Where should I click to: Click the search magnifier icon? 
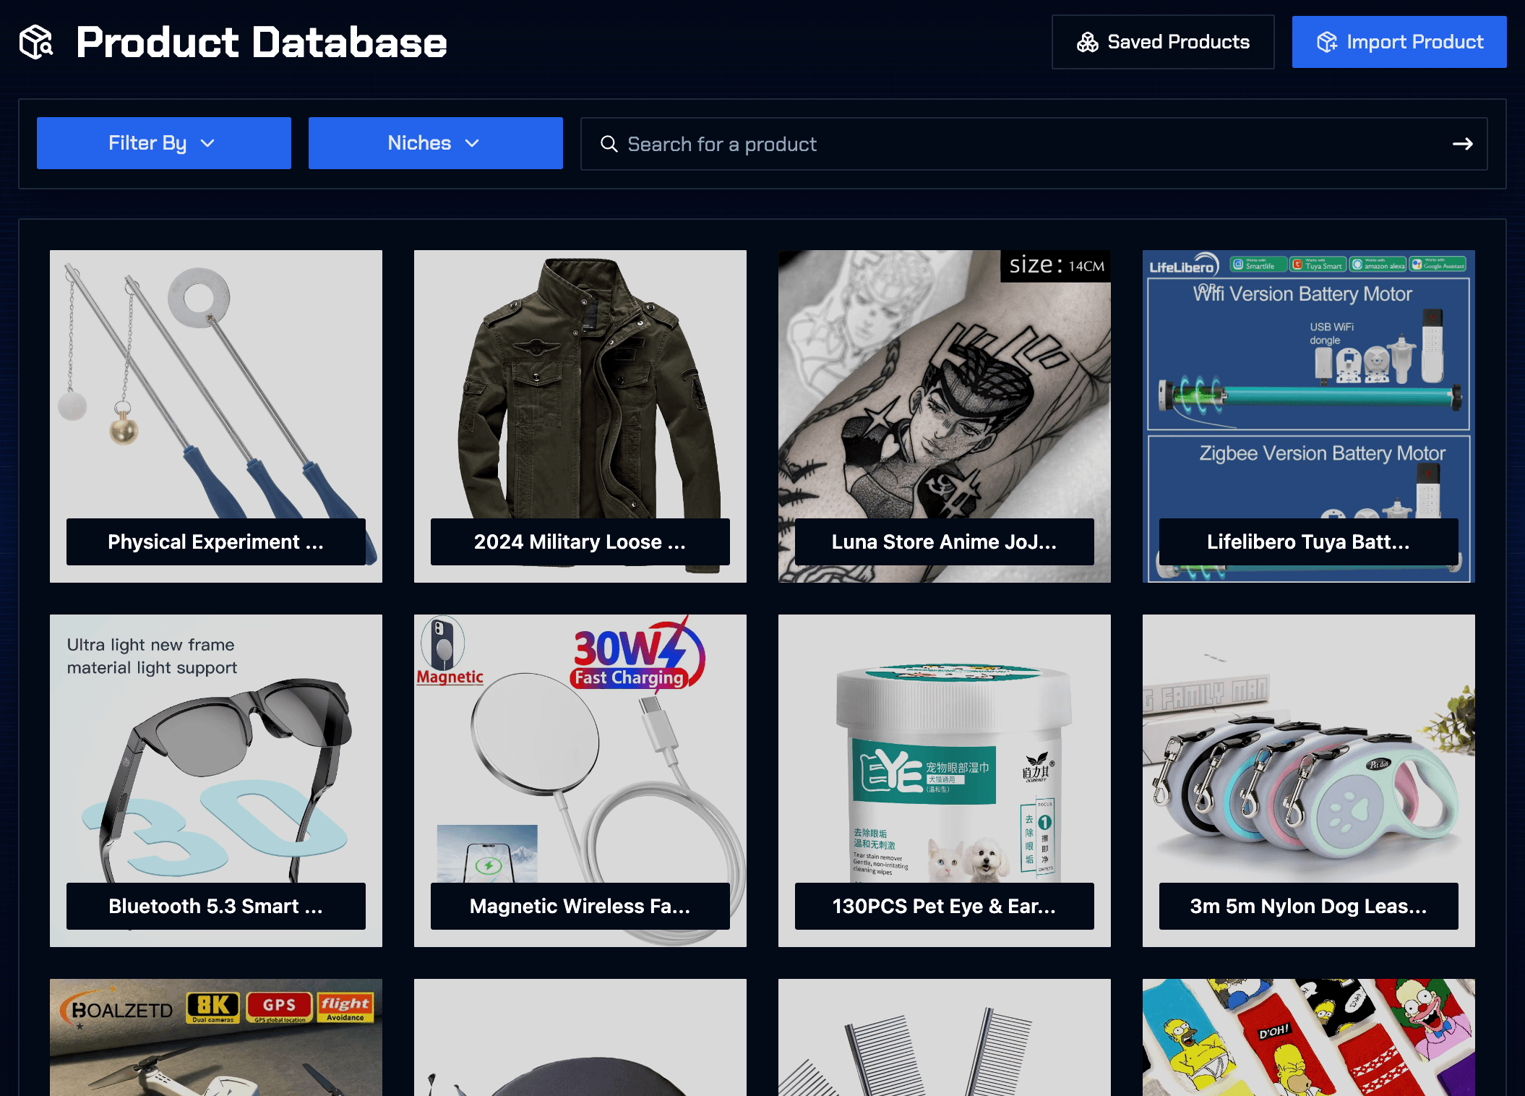[x=609, y=144]
